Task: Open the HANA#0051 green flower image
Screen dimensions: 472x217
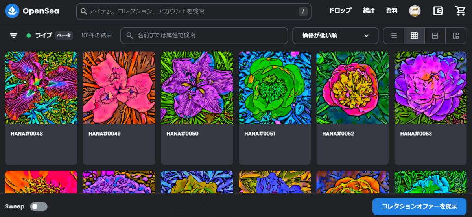Action: 275,88
